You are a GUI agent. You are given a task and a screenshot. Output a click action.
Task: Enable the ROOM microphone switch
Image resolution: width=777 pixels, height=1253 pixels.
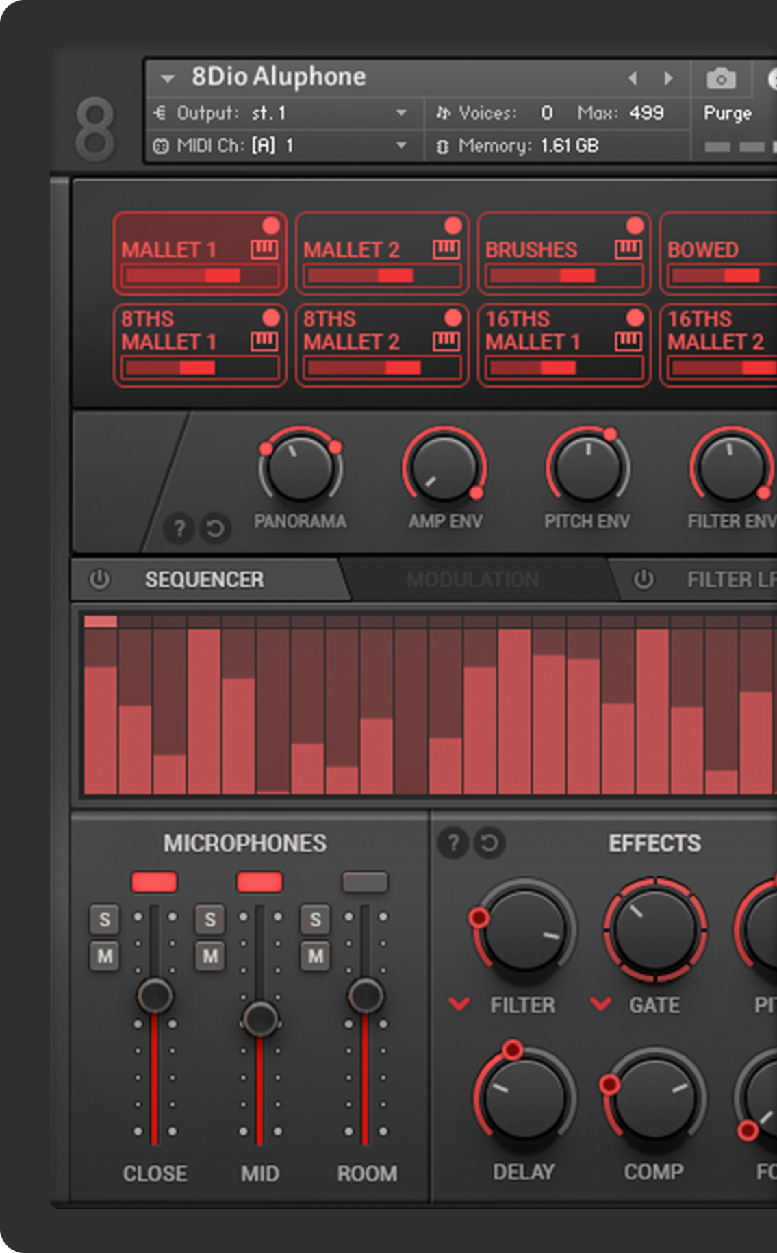click(365, 882)
